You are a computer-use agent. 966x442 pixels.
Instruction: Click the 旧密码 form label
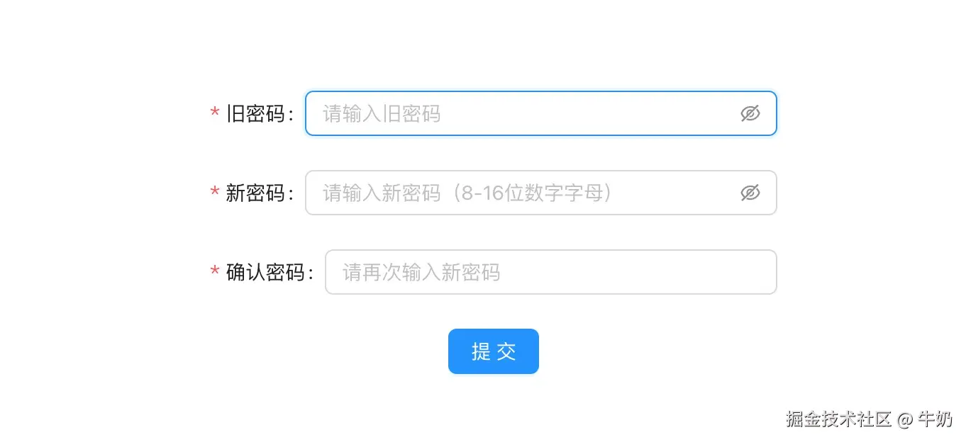[x=257, y=113]
